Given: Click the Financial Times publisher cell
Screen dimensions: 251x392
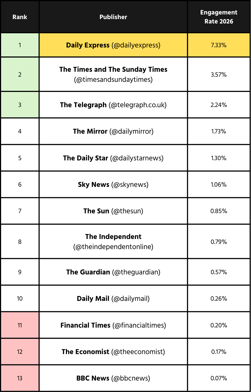Looking at the screenshot, I should pyautogui.click(x=113, y=325).
